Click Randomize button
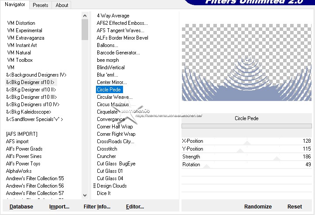 pos(258,207)
